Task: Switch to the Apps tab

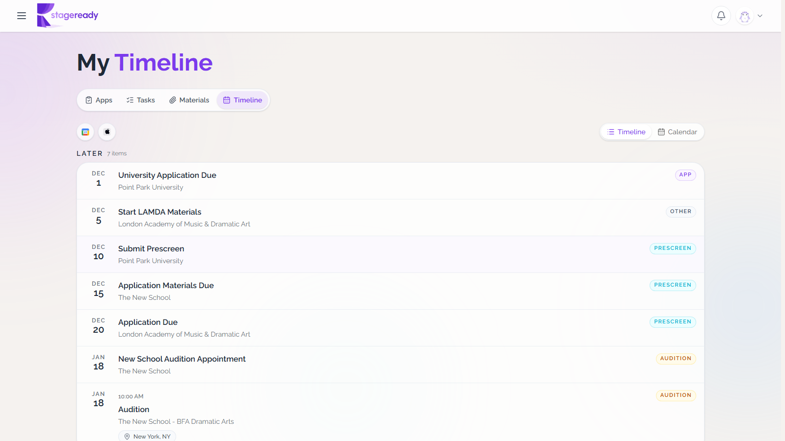Action: 99,100
